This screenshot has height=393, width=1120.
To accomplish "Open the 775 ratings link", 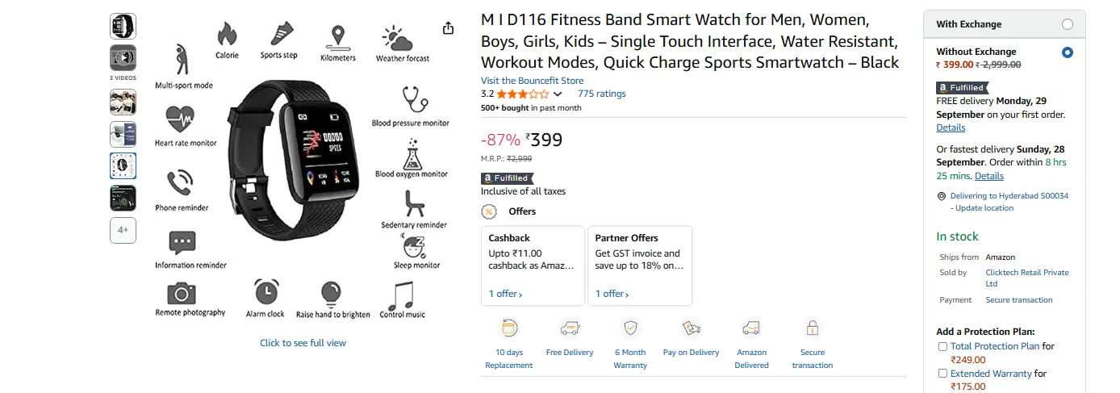I will pyautogui.click(x=601, y=94).
